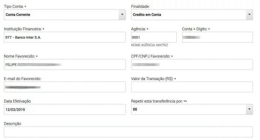Select the Conta Corrente combo box
This screenshot has height=140, width=260.
[65, 15]
